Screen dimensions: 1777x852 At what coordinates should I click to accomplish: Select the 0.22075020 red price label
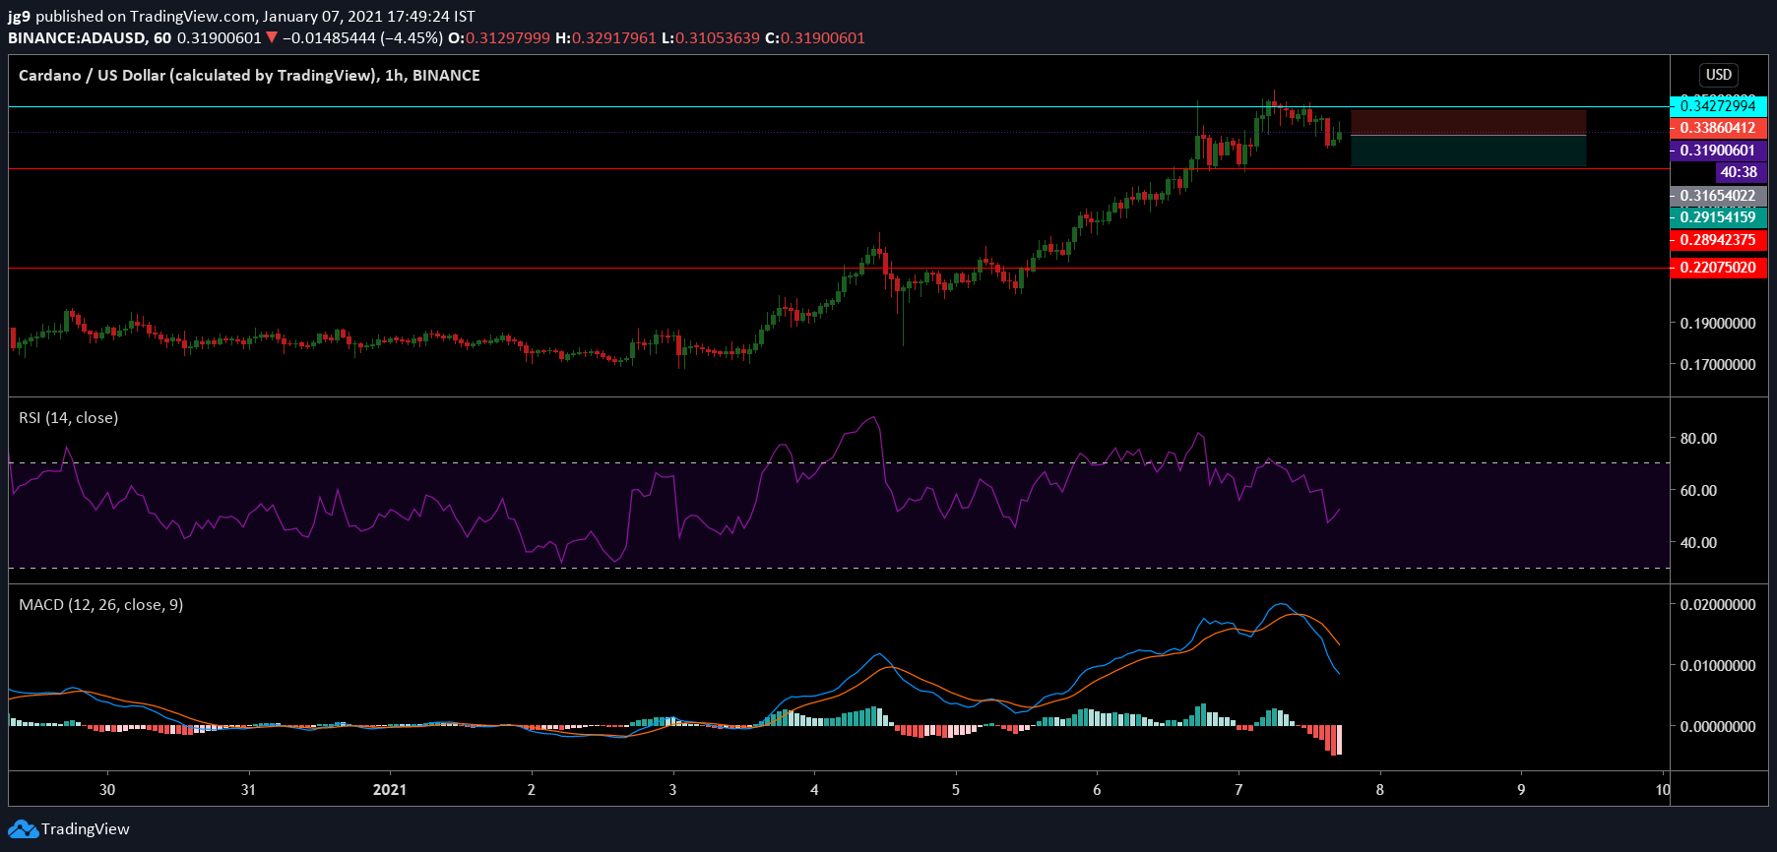pyautogui.click(x=1719, y=268)
